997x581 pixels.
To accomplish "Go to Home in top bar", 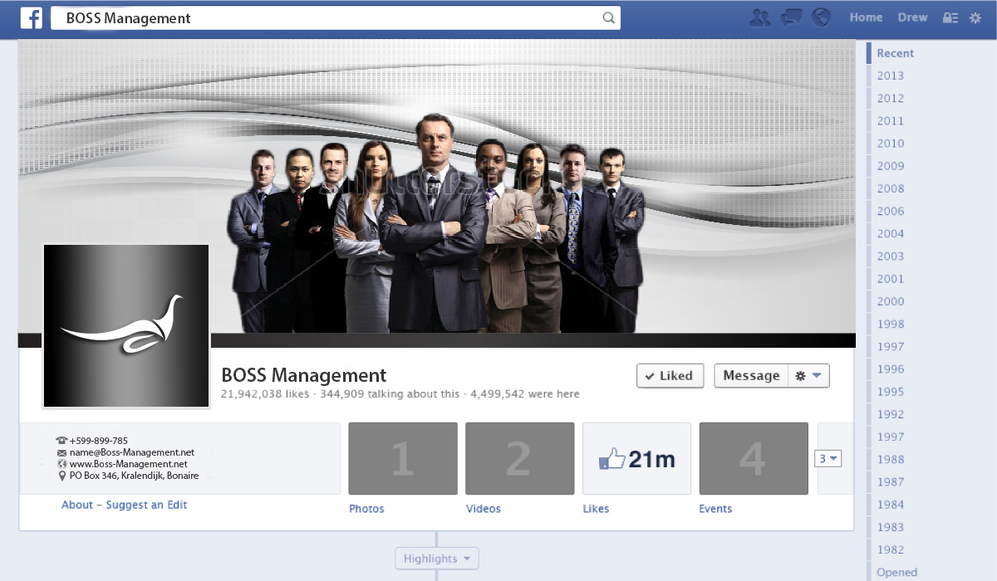I will [x=866, y=17].
